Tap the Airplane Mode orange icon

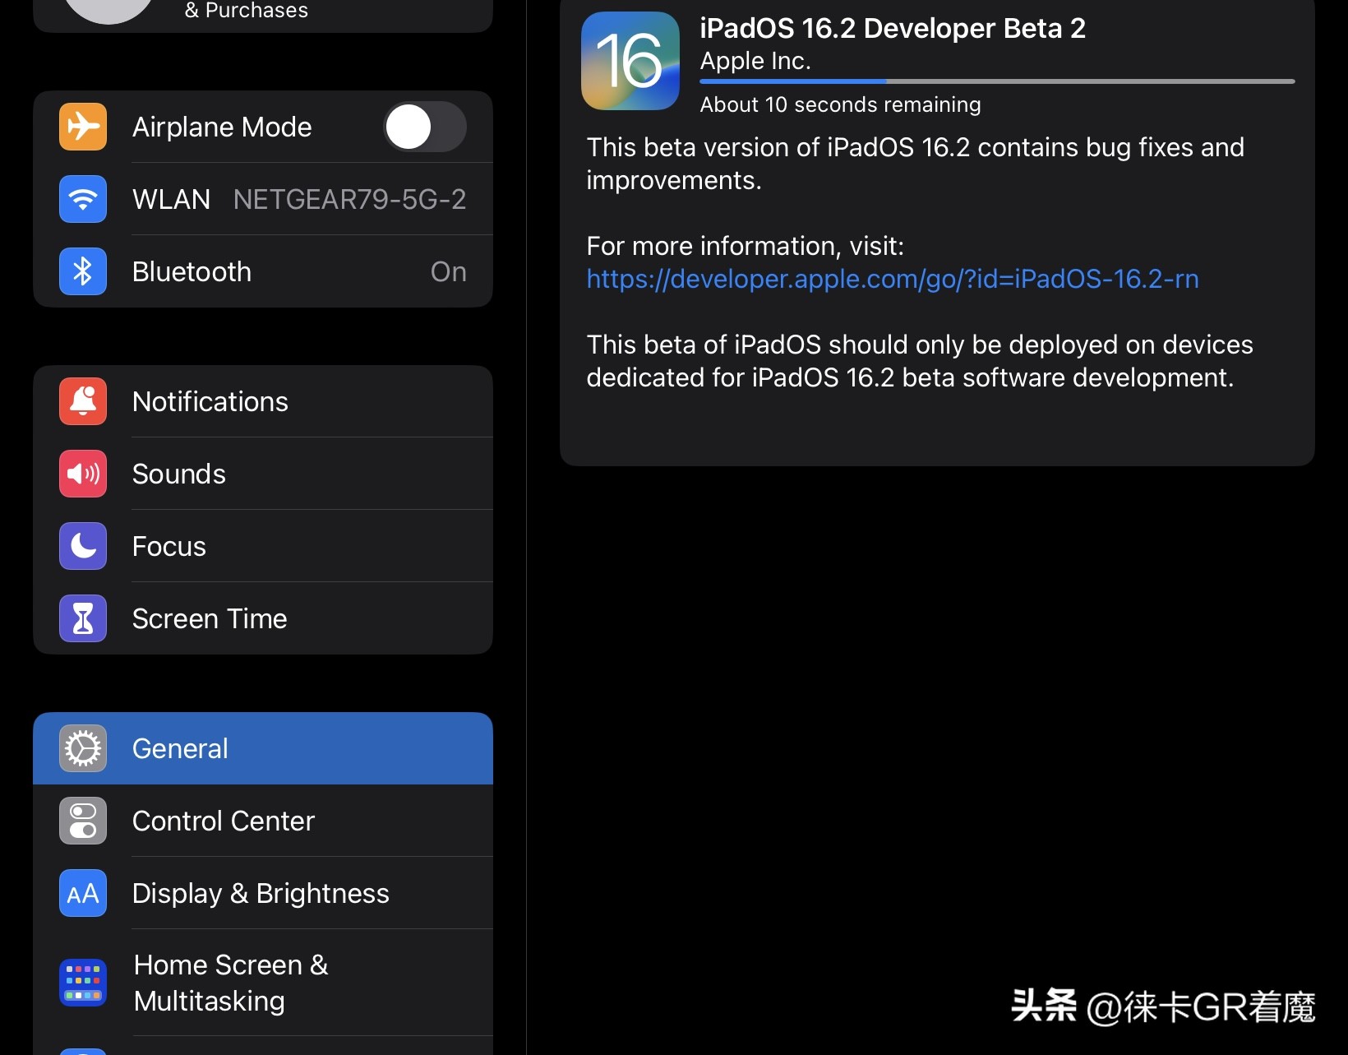[x=83, y=127]
